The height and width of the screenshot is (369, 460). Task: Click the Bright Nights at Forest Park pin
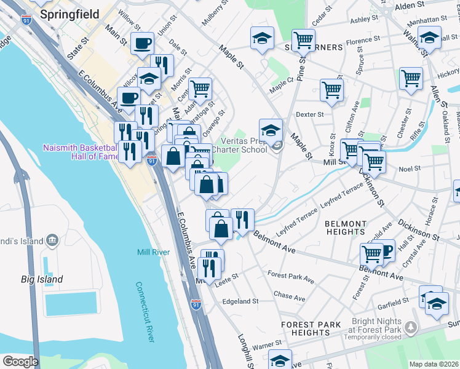point(411,328)
